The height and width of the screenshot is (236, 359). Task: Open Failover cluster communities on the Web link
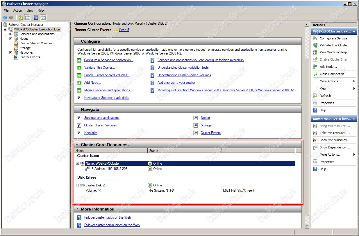coord(112,225)
